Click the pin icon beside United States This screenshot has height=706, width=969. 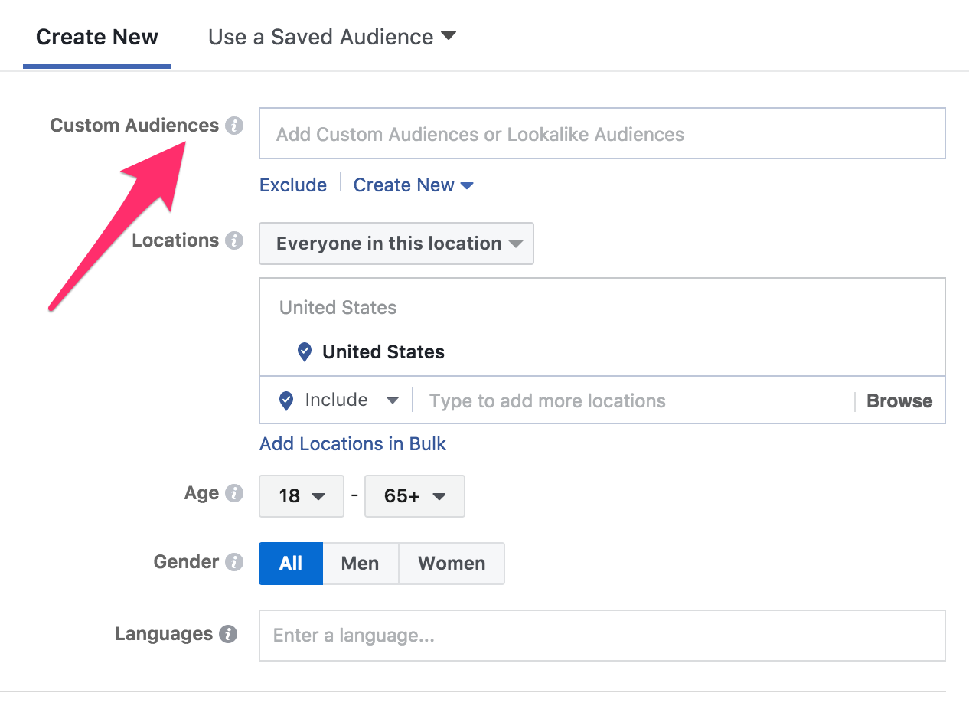305,351
